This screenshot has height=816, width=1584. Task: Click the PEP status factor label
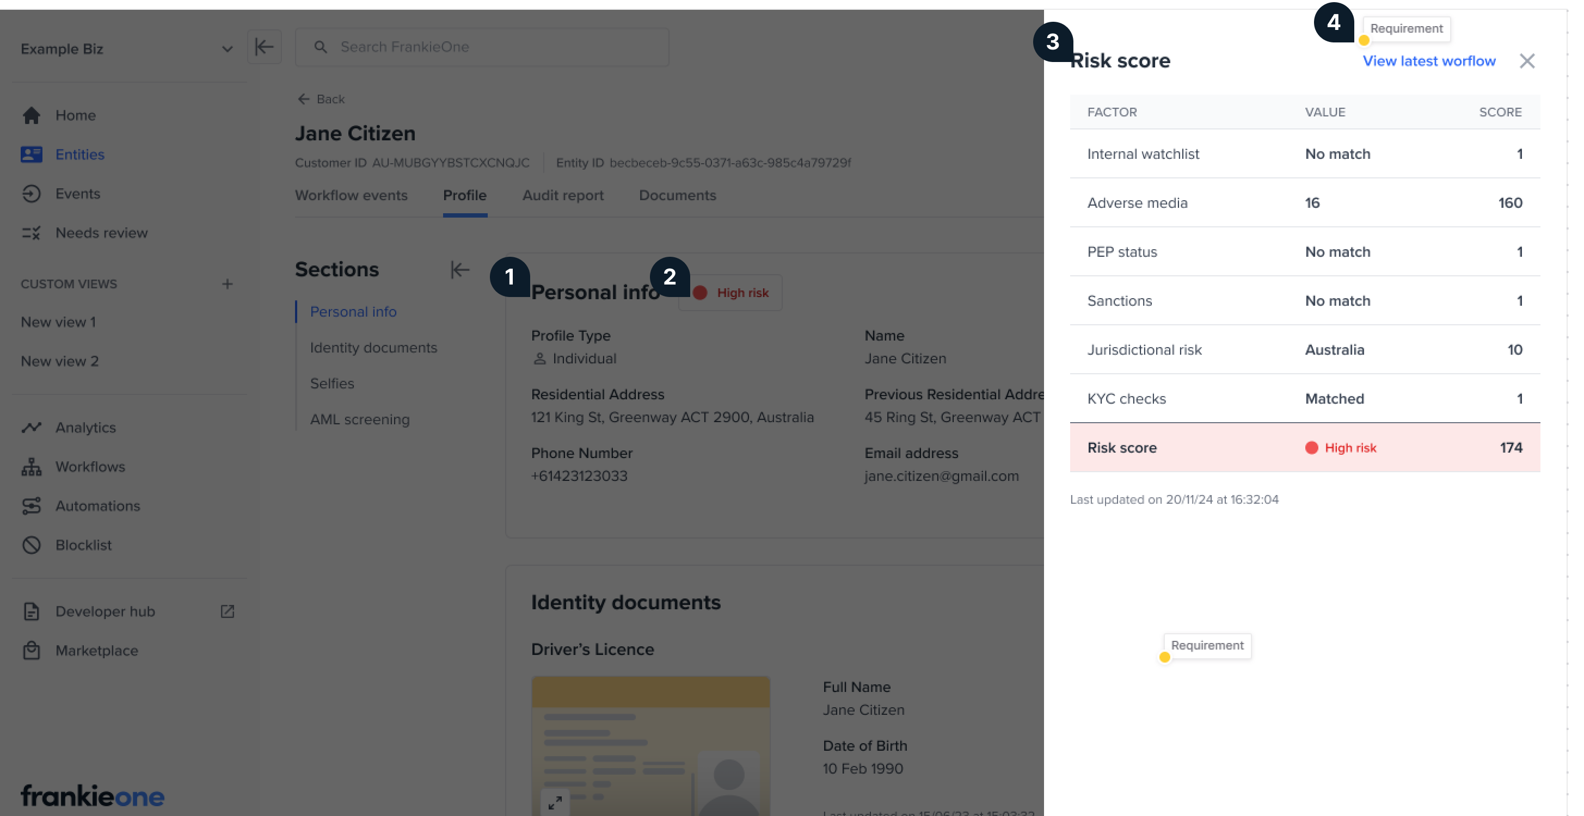[1122, 252]
